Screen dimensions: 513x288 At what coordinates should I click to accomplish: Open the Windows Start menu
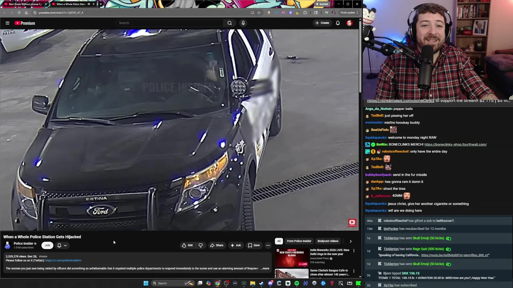[146, 283]
